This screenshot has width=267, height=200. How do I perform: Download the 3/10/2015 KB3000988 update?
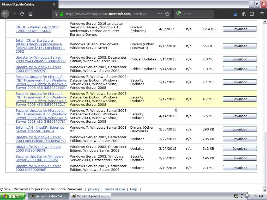click(240, 168)
